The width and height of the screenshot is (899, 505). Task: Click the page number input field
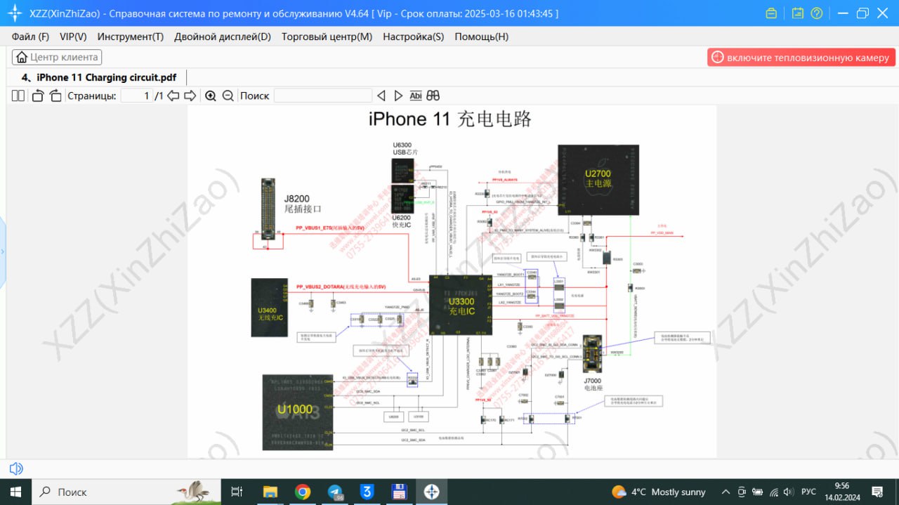pos(136,96)
